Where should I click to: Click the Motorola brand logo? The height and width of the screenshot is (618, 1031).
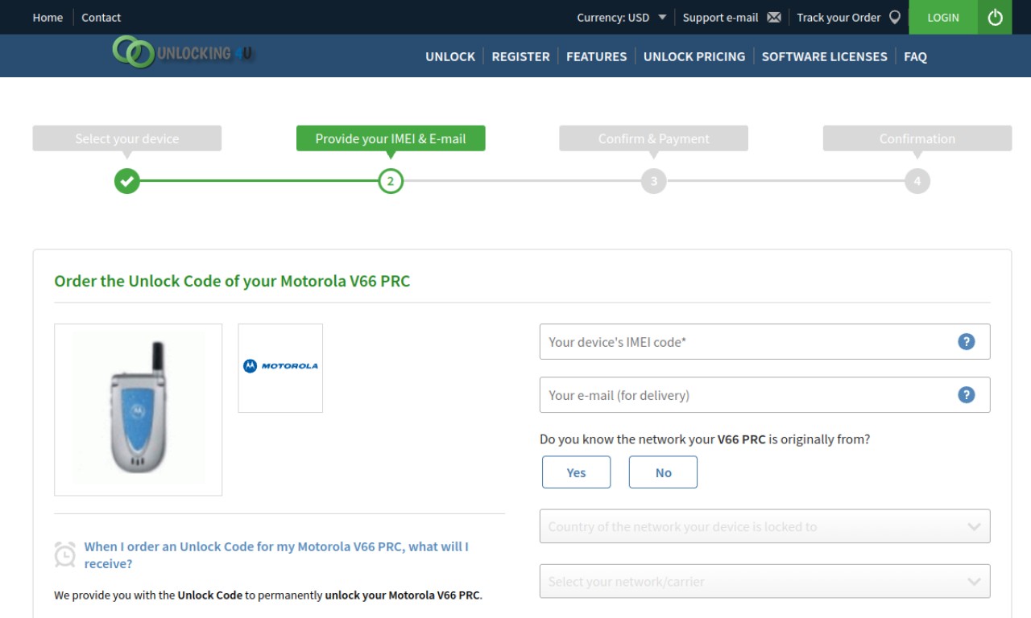point(280,366)
